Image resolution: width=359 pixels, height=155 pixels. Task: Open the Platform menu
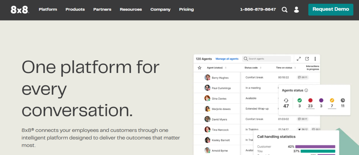[48, 9]
